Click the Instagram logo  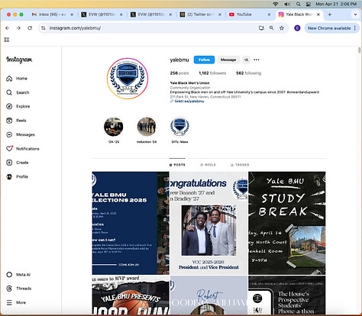click(x=19, y=60)
